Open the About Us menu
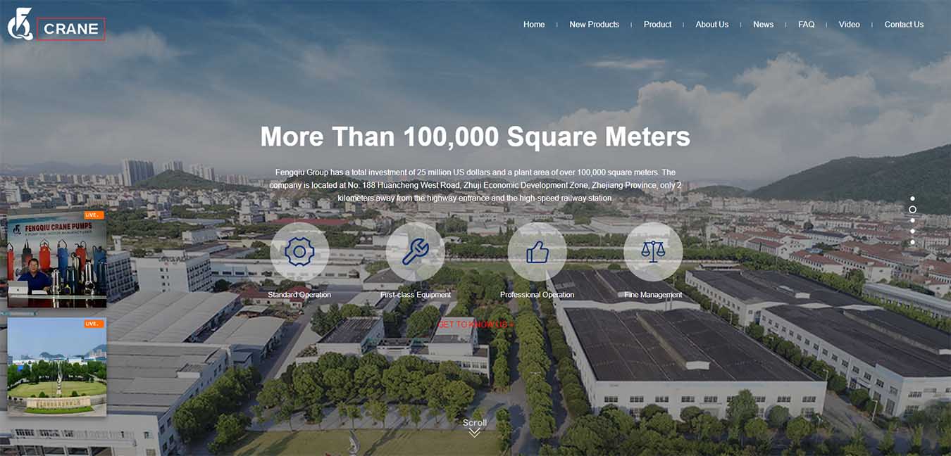 tap(711, 25)
